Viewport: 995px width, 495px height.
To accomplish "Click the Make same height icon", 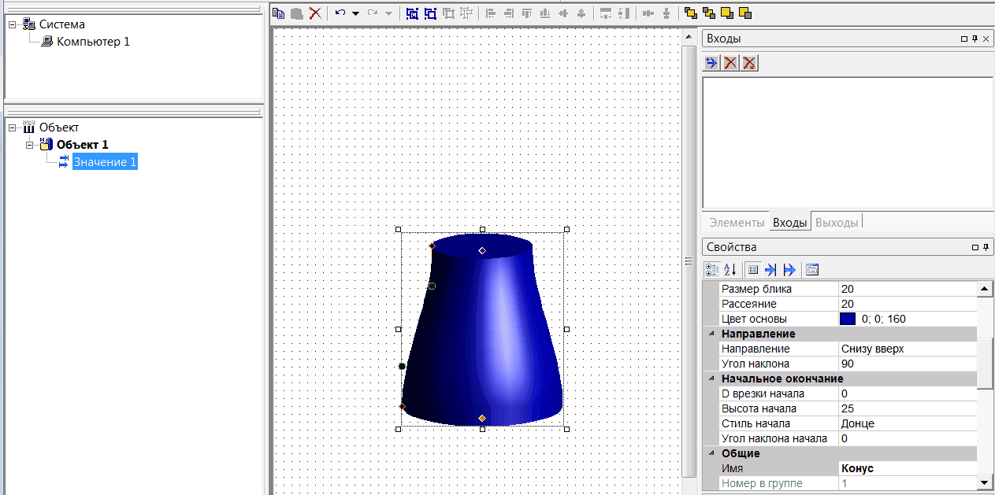I will pos(623,13).
